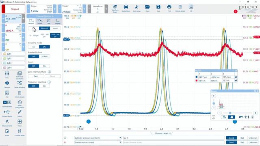Viewport: 260px width, 146px height.
Task: Turn Invert On
Action: tap(44, 66)
